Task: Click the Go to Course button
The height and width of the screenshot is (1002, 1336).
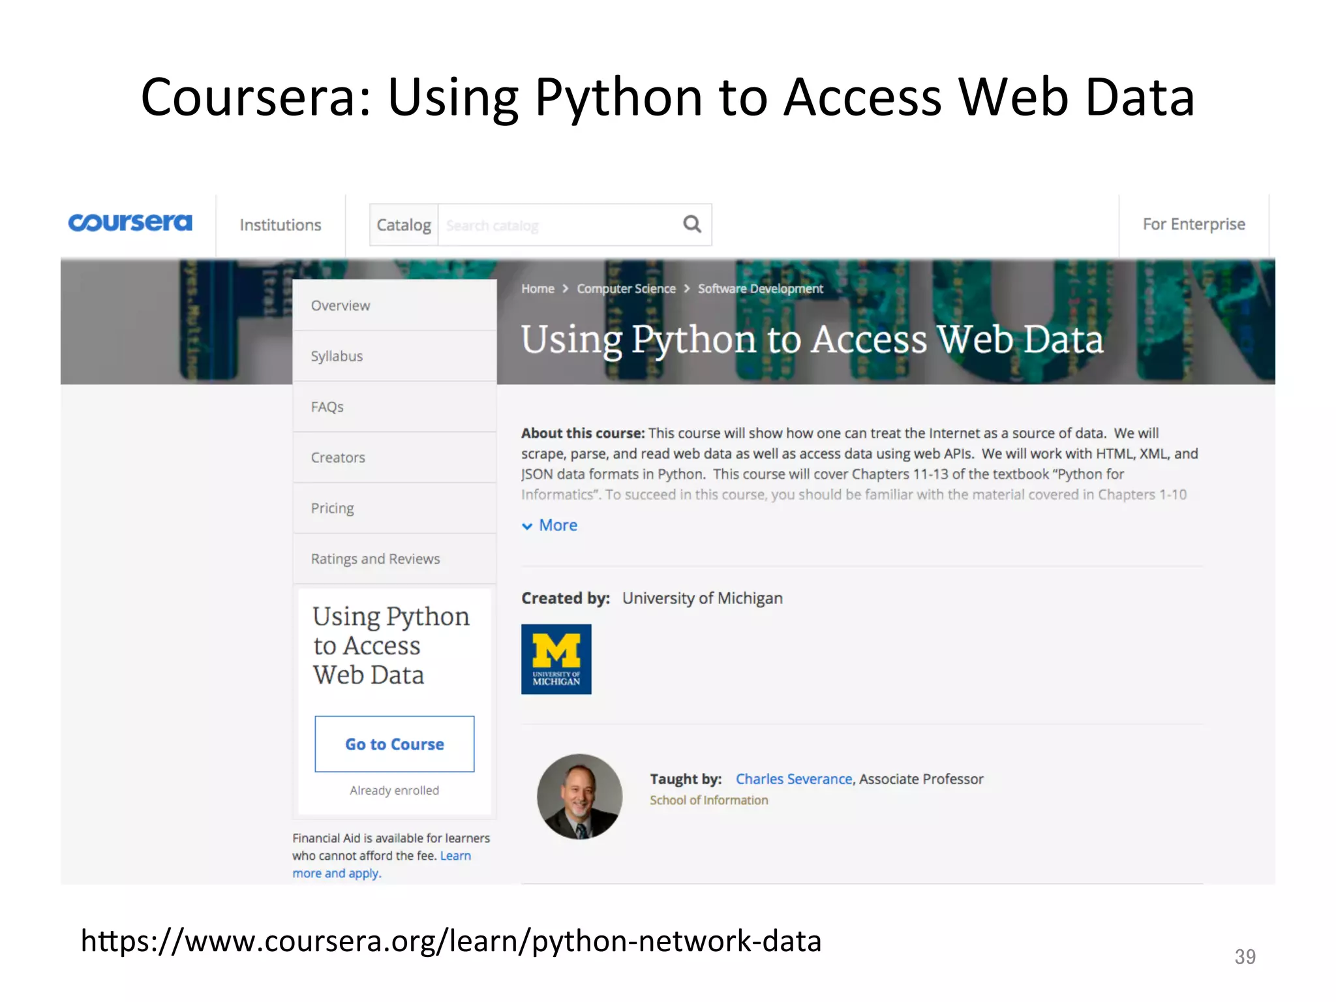Action: tap(395, 744)
